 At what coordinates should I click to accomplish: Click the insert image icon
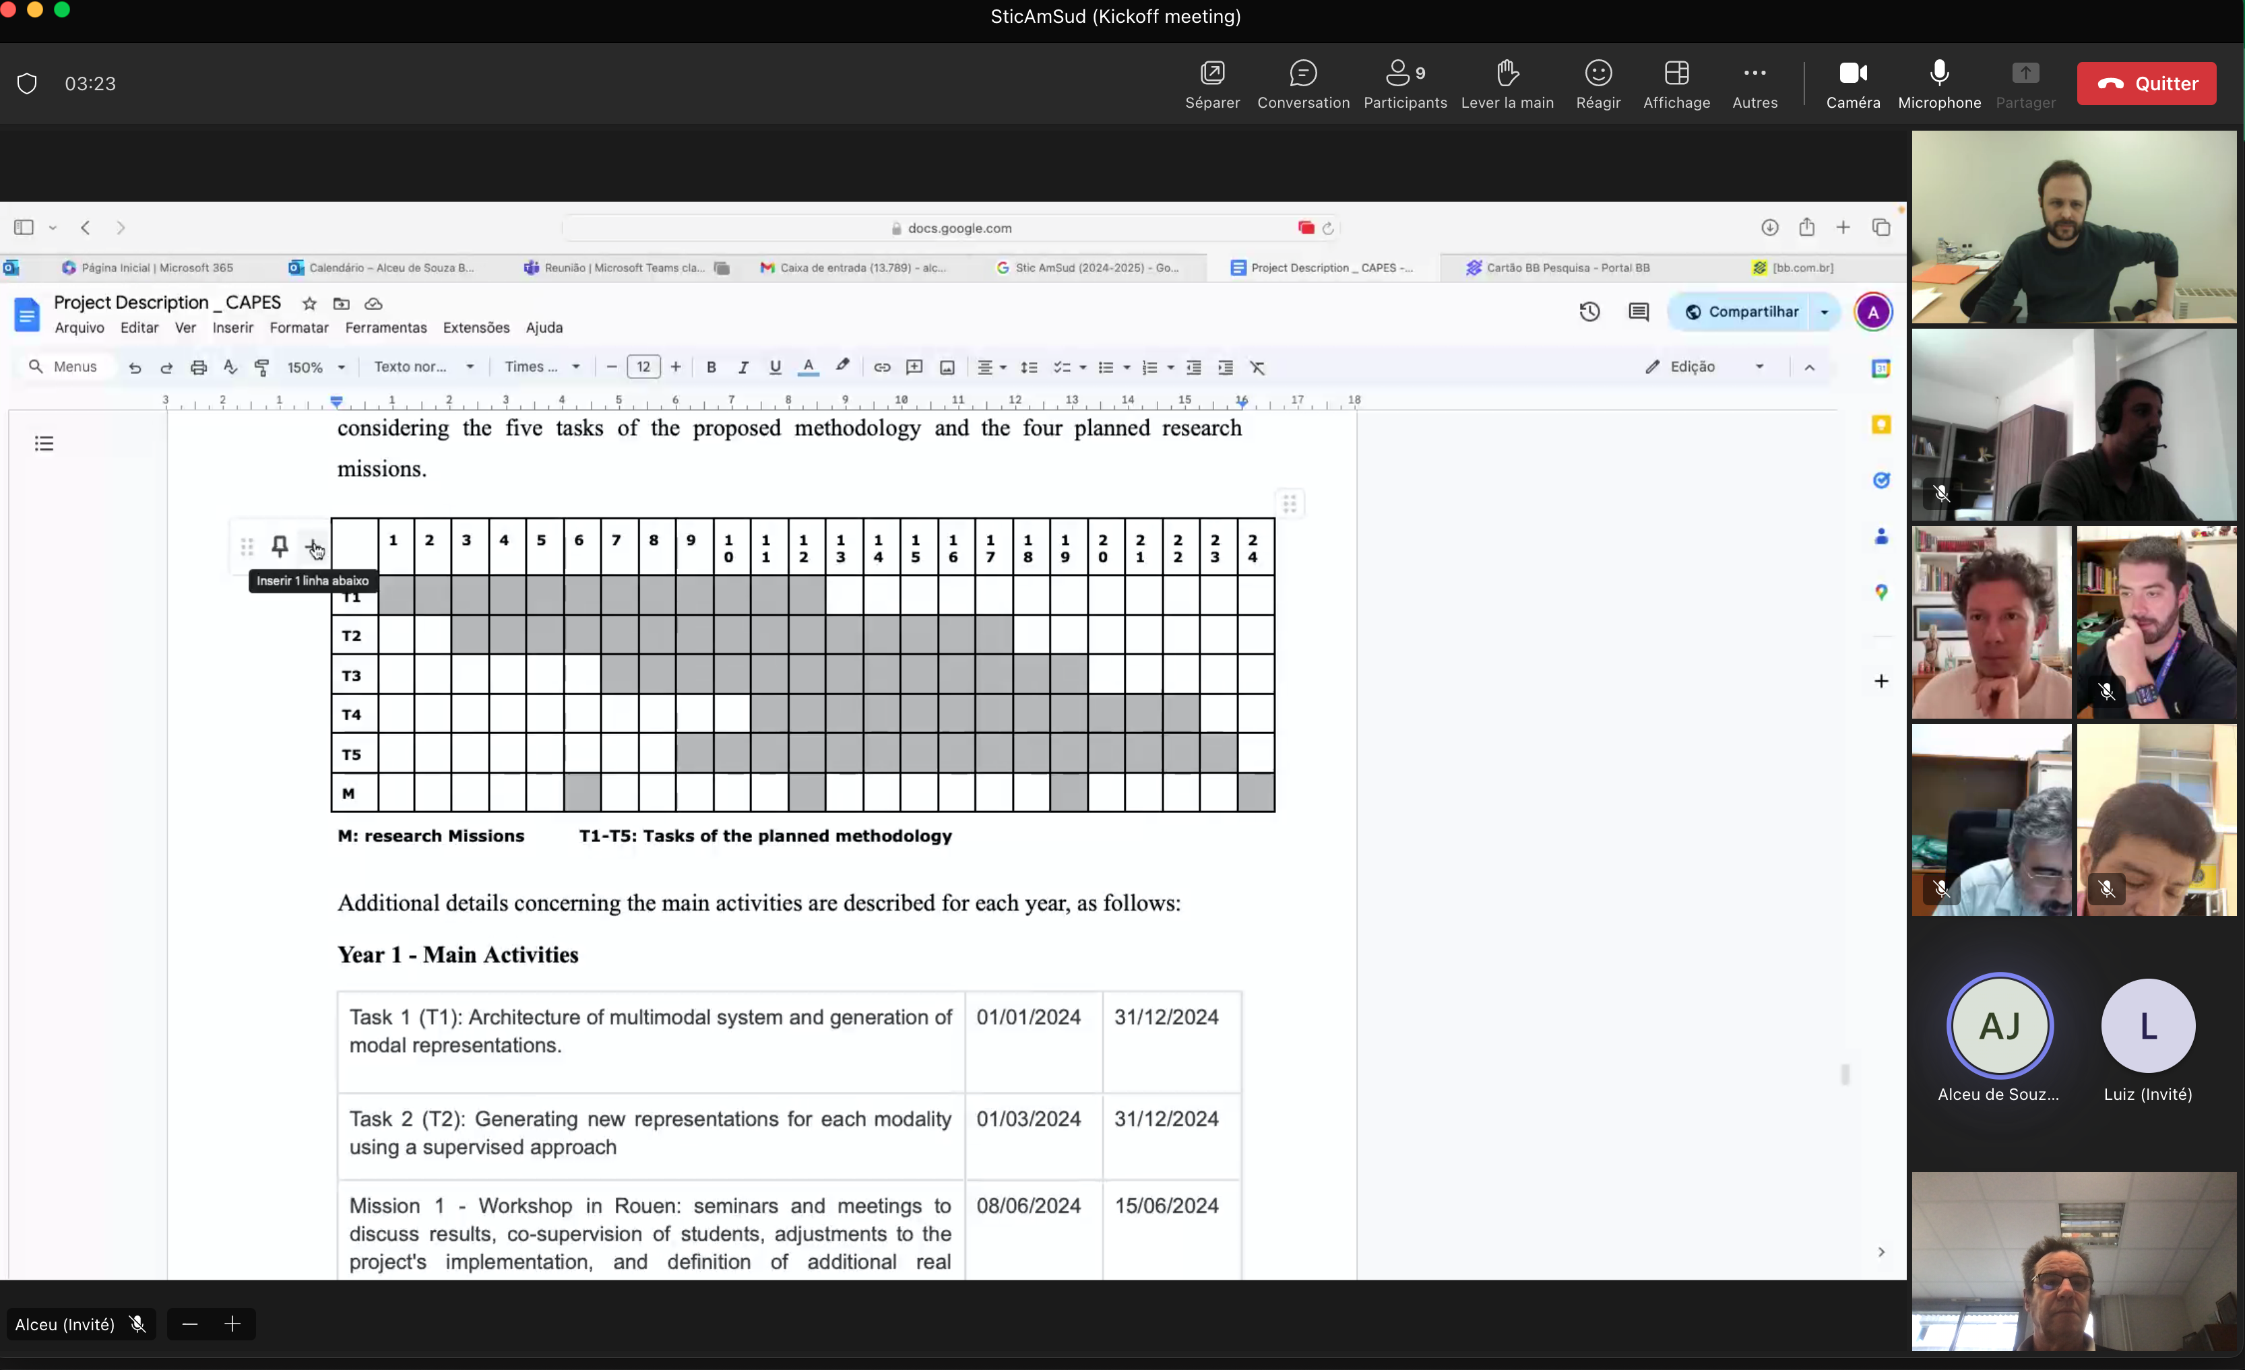pyautogui.click(x=947, y=368)
